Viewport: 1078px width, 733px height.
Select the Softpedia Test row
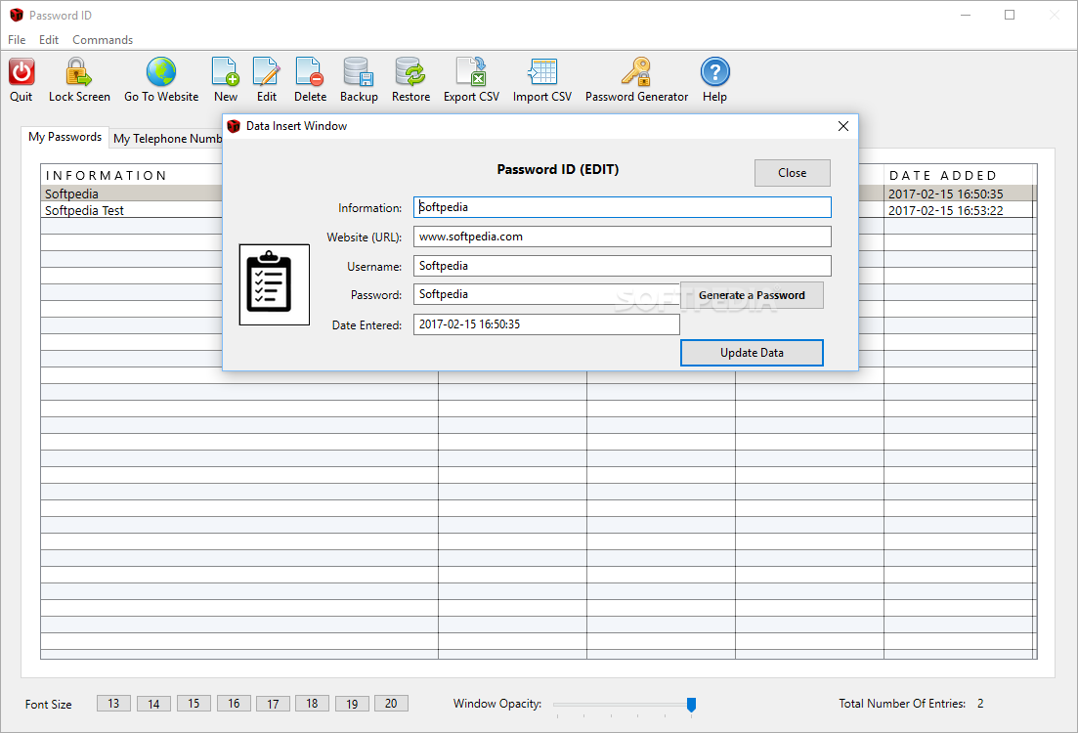131,210
